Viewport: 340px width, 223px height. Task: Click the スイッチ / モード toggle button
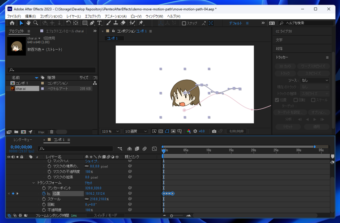pos(105,215)
